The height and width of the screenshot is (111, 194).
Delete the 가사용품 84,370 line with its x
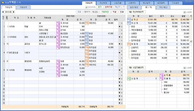point(122,75)
